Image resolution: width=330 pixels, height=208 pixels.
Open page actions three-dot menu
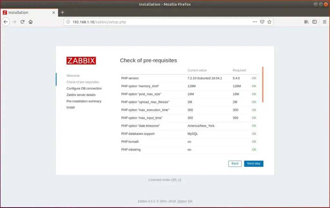[255, 22]
